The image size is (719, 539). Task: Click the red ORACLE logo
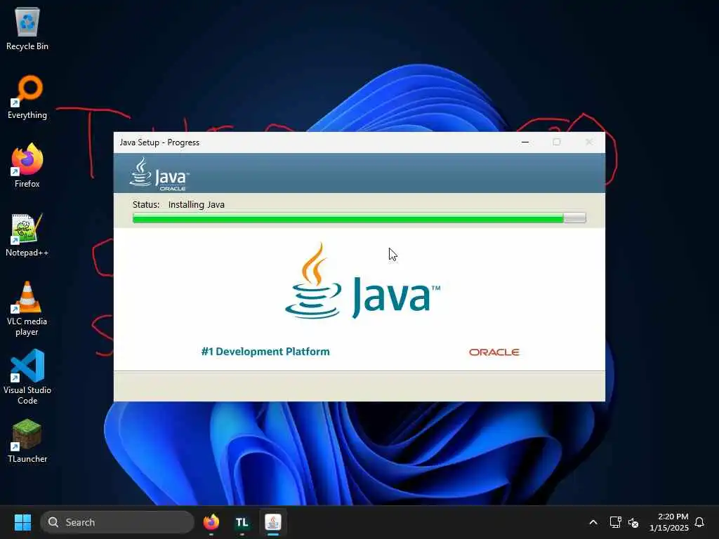tap(494, 352)
